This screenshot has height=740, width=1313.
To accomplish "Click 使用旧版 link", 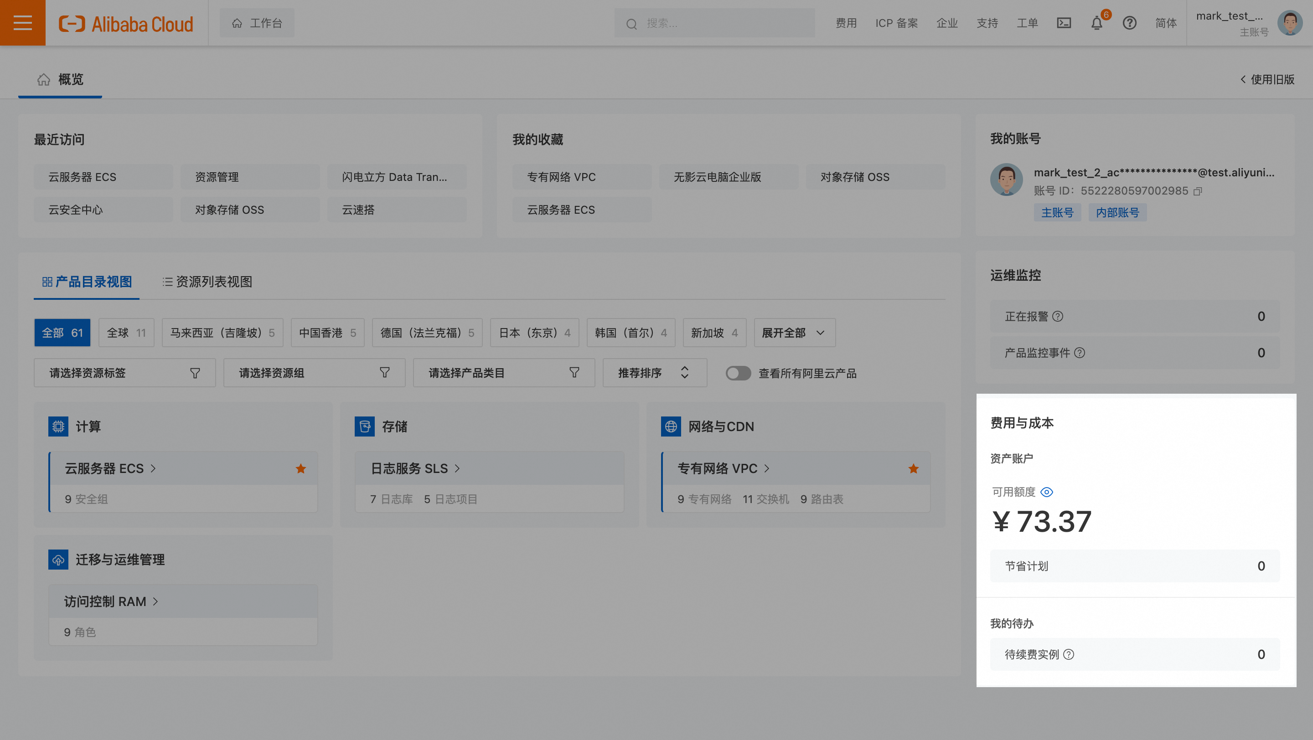I will tap(1267, 79).
